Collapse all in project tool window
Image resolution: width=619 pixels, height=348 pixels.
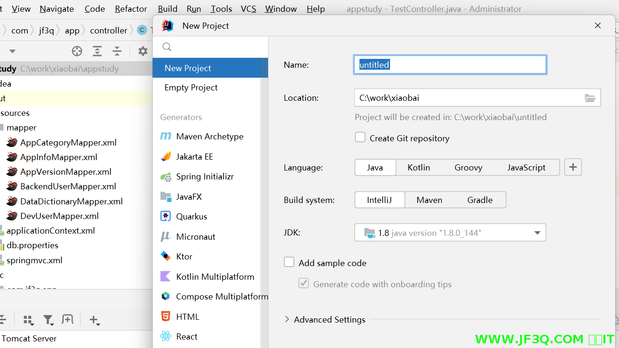click(117, 51)
